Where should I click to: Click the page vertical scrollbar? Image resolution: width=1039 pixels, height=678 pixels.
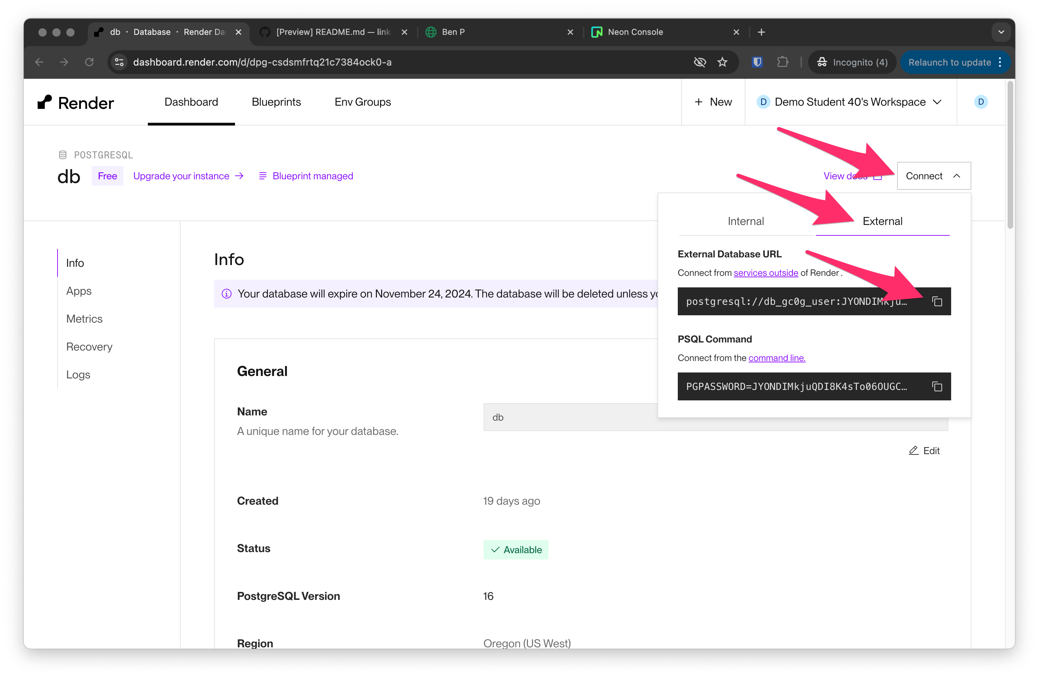point(1010,155)
